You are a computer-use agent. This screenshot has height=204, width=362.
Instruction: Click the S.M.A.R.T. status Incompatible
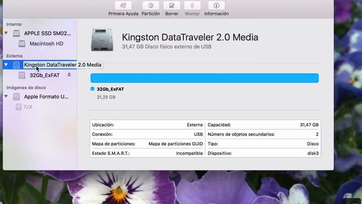coord(189,153)
